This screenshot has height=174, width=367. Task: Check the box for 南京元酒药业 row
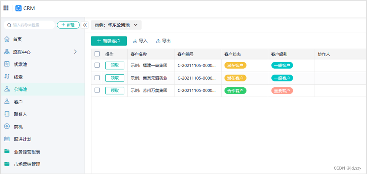coord(97,78)
